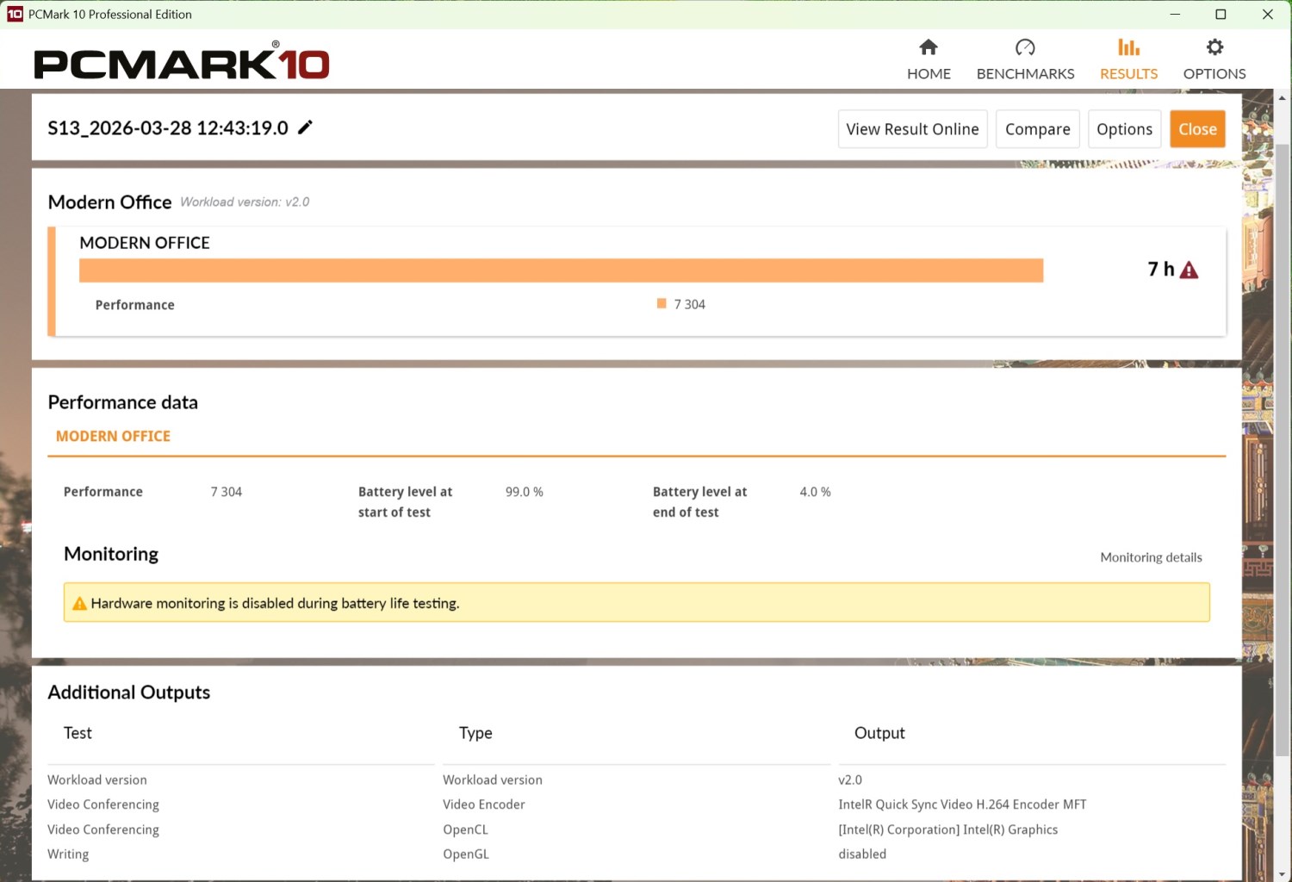
Task: Switch to the BENCHMARKS label
Action: (1025, 74)
